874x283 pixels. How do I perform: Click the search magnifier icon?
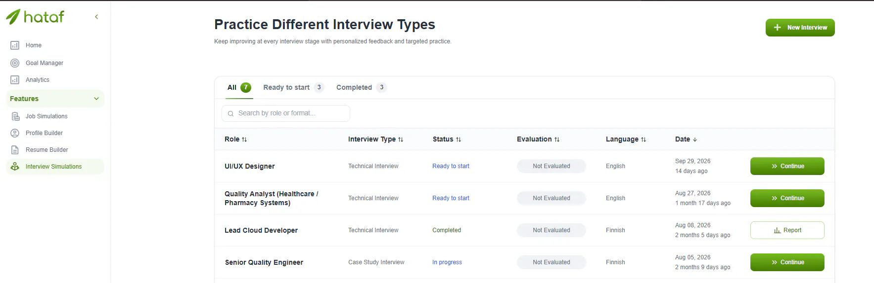(x=230, y=113)
